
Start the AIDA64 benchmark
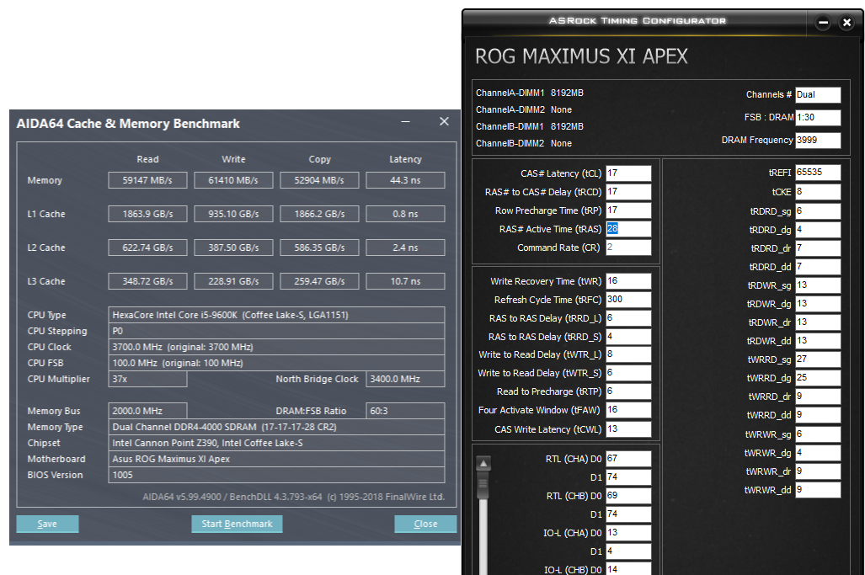pyautogui.click(x=237, y=524)
